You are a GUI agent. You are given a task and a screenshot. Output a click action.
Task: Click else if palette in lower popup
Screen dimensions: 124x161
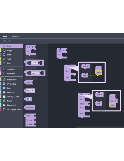(x=99, y=95)
